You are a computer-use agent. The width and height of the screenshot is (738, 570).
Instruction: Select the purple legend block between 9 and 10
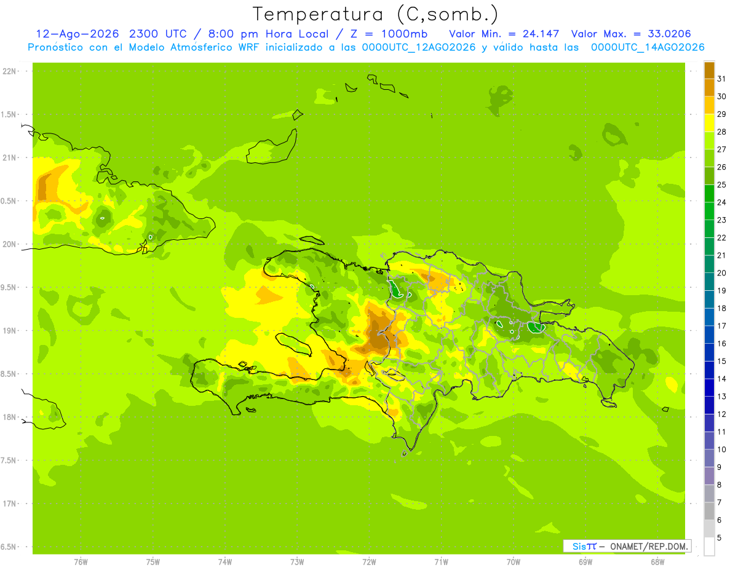pyautogui.click(x=709, y=458)
